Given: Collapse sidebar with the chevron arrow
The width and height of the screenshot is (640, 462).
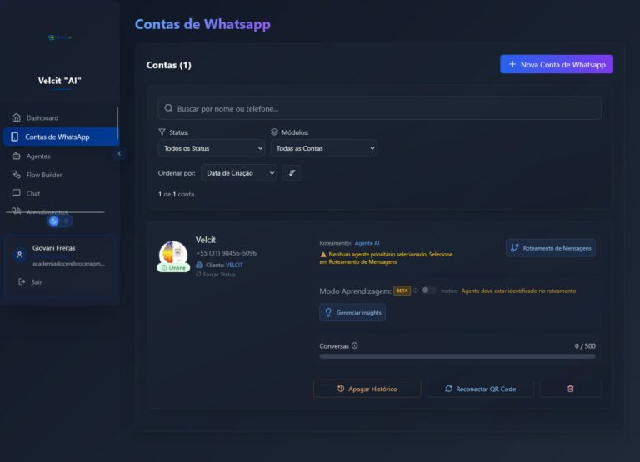Looking at the screenshot, I should 119,153.
